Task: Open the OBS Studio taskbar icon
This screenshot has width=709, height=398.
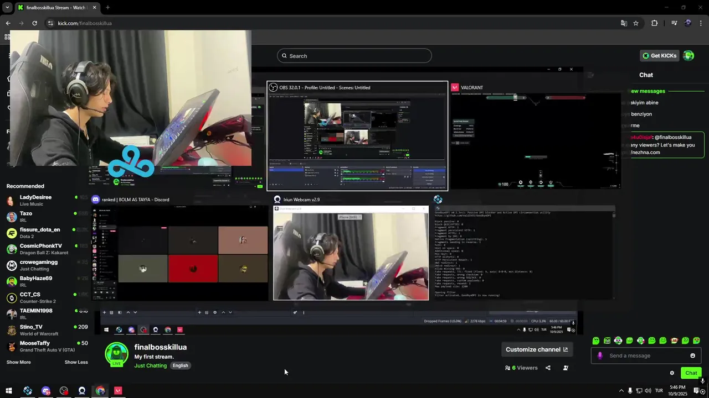Action: tap(64, 391)
